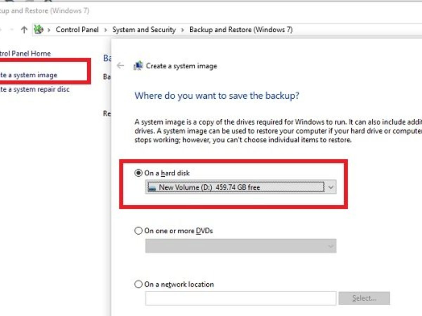Select the On a network location option
Screen dimensions: 422x316
click(x=139, y=284)
